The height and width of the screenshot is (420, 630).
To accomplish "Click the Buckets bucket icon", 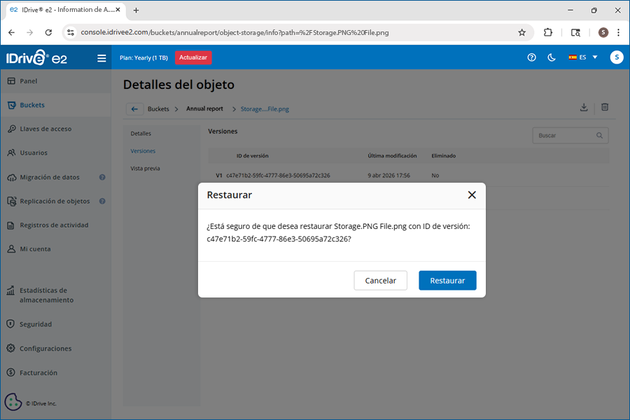I will [x=11, y=105].
